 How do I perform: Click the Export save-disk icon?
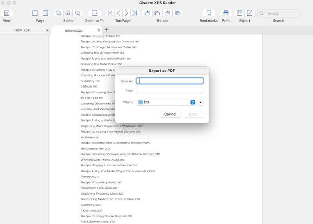[x=239, y=13]
